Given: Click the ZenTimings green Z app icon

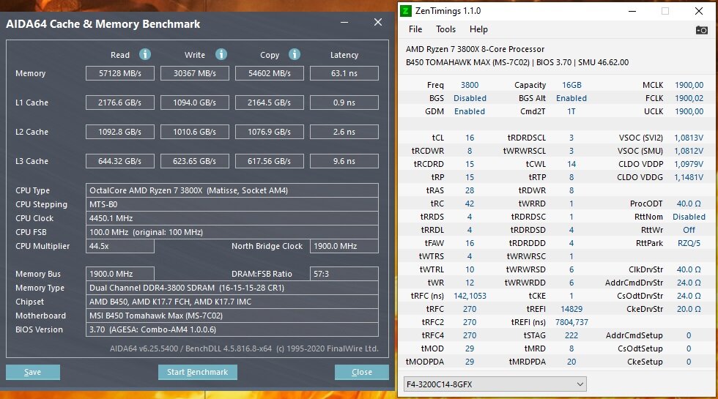Looking at the screenshot, I should click(406, 10).
